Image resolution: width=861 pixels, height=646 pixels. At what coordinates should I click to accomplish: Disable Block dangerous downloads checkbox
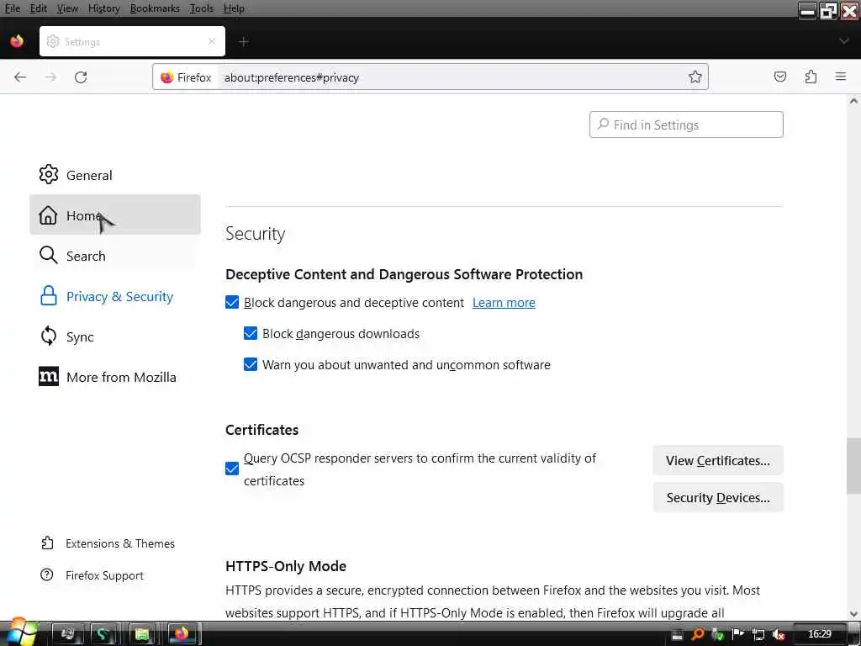[251, 334]
